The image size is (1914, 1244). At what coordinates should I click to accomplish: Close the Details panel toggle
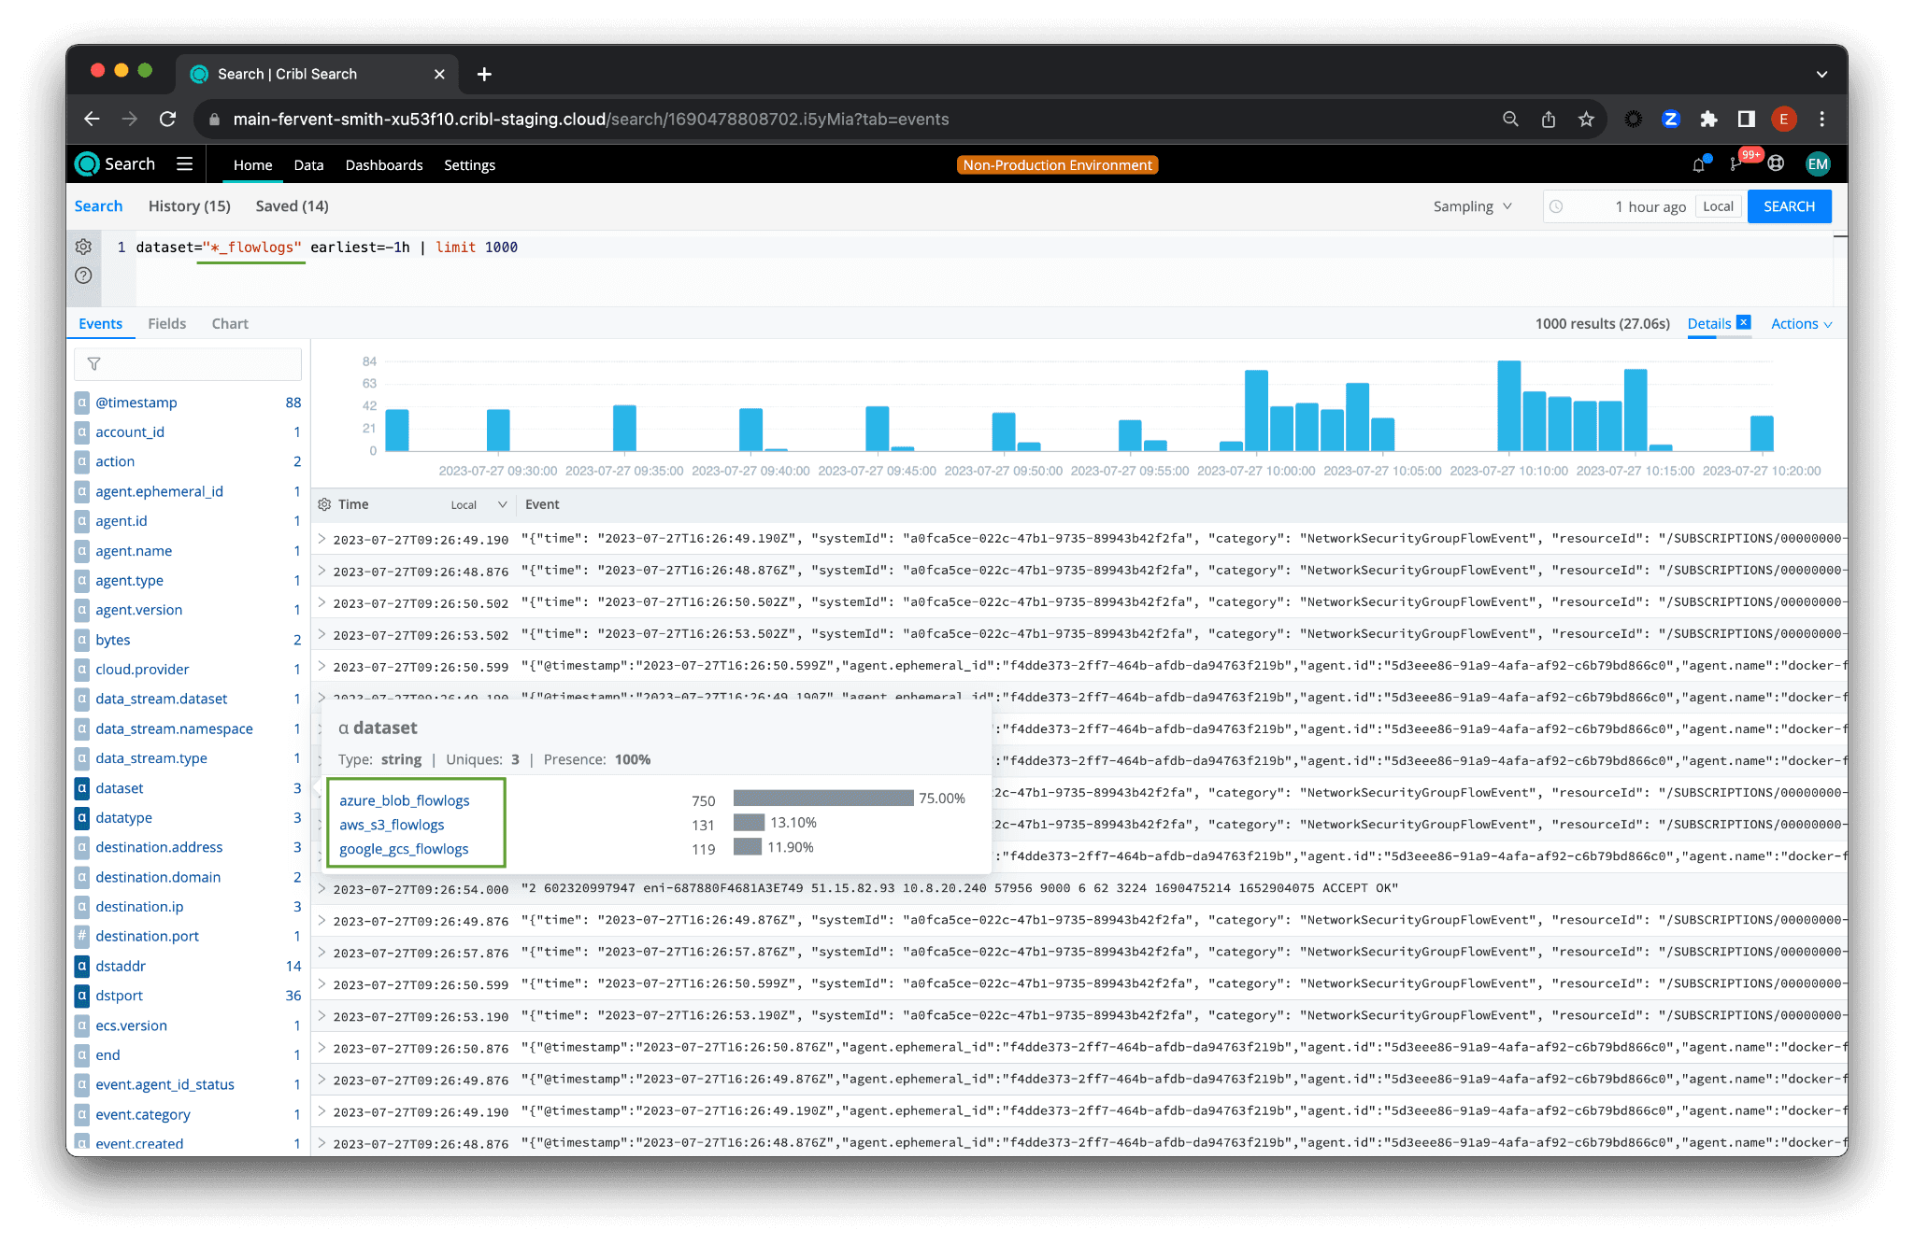(x=1744, y=323)
